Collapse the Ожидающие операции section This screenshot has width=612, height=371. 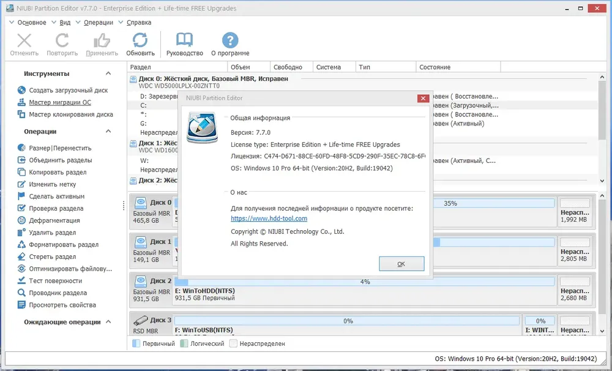tap(108, 322)
